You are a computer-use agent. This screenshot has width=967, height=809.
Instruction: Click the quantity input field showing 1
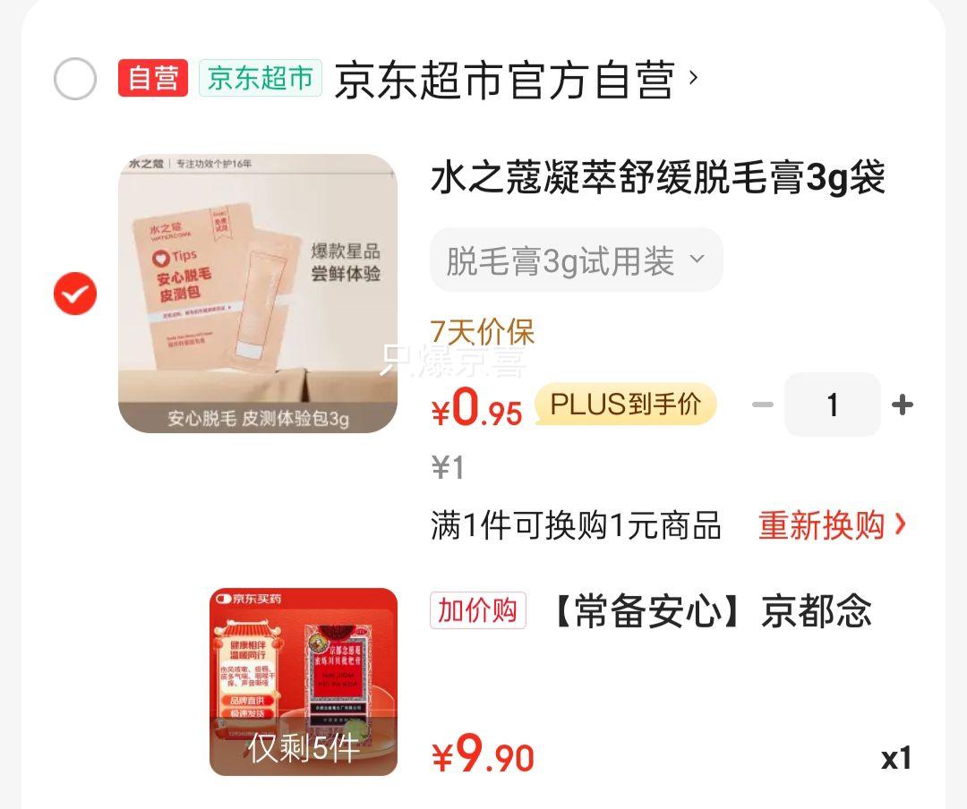pos(832,404)
